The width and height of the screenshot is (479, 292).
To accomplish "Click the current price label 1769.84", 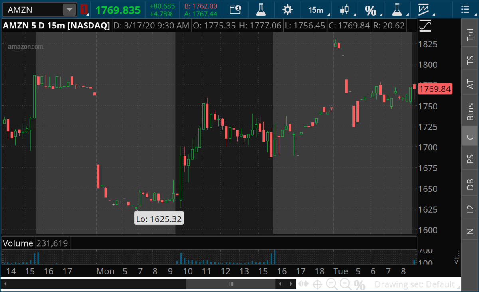I will coord(435,89).
